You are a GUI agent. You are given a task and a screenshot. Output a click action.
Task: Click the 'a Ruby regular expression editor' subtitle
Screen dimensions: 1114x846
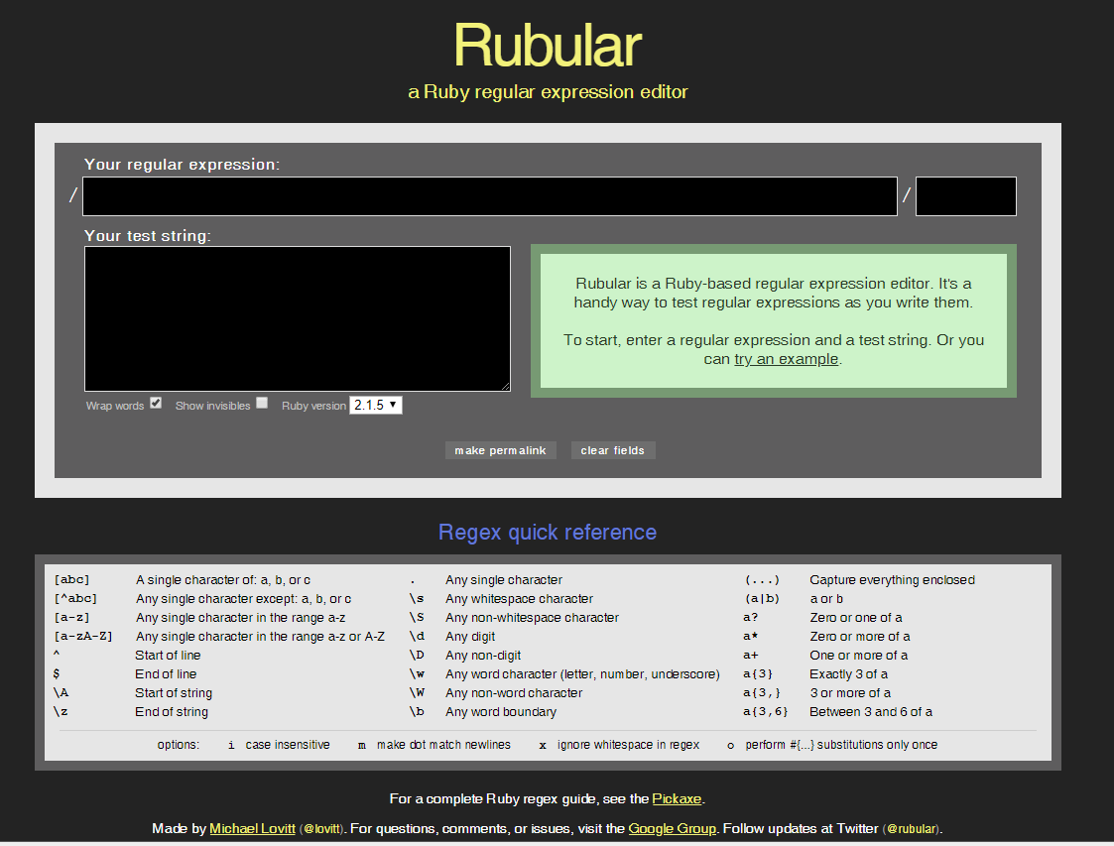click(548, 91)
